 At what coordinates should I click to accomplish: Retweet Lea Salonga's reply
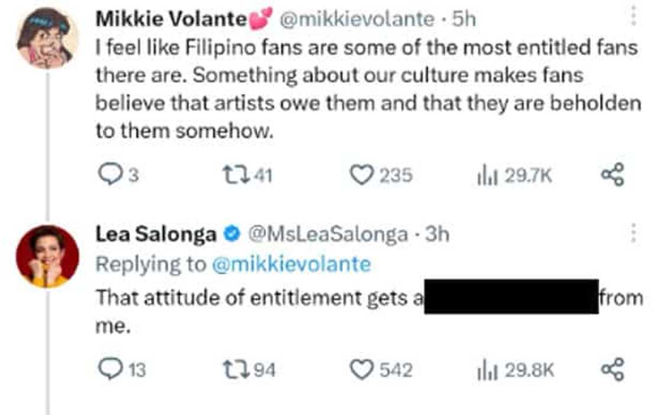232,370
